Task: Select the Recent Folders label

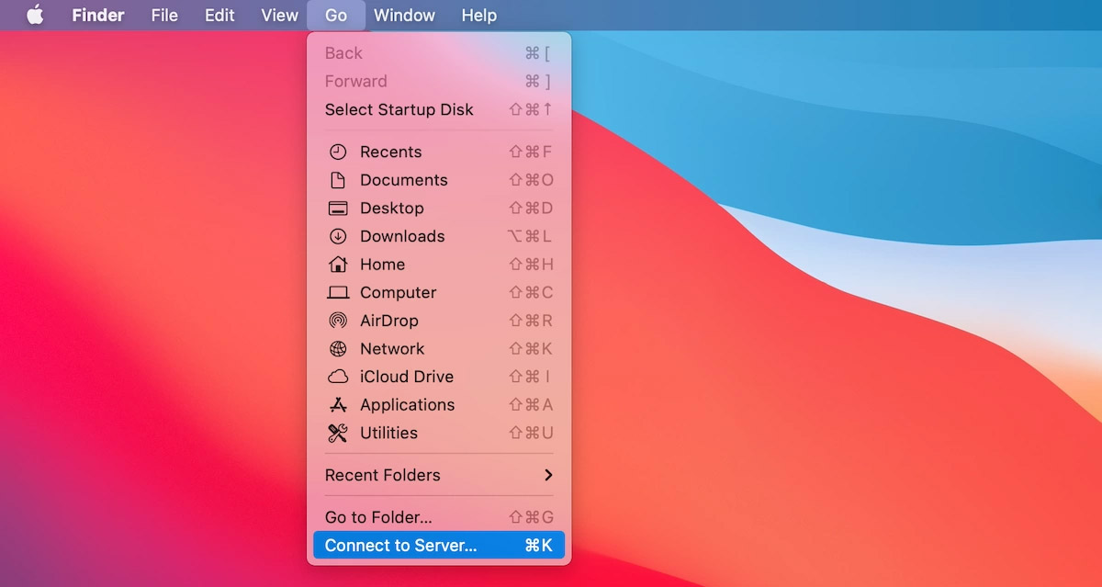Action: [x=382, y=475]
